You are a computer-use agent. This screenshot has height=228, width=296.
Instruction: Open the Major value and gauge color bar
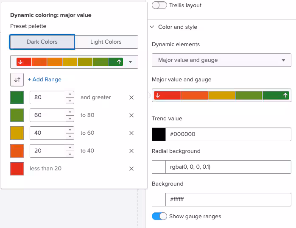(x=221, y=95)
